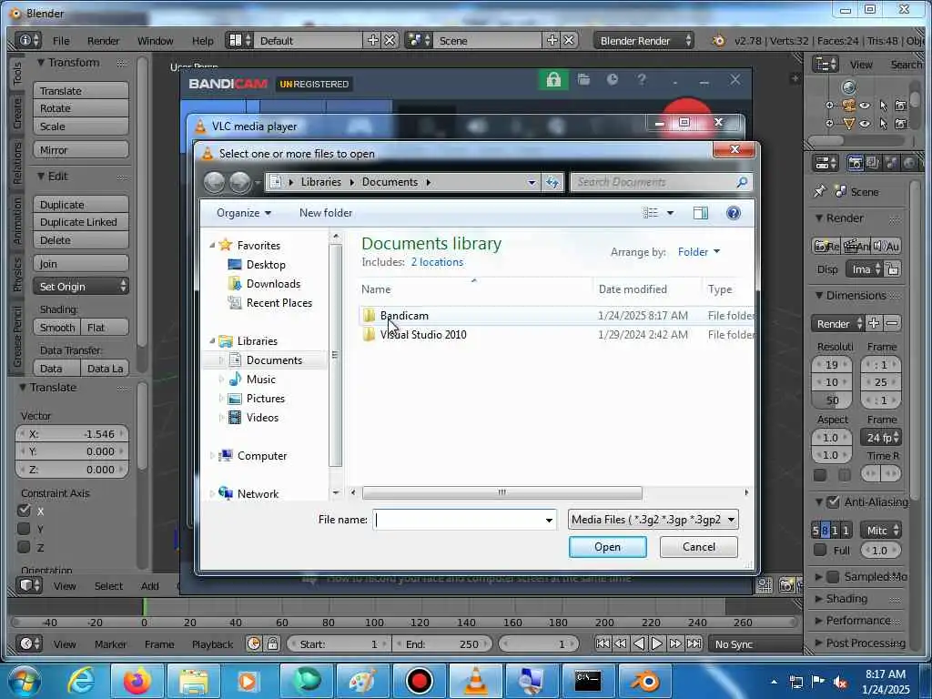Open Blender Window menu
The width and height of the screenshot is (932, 699).
pos(155,40)
